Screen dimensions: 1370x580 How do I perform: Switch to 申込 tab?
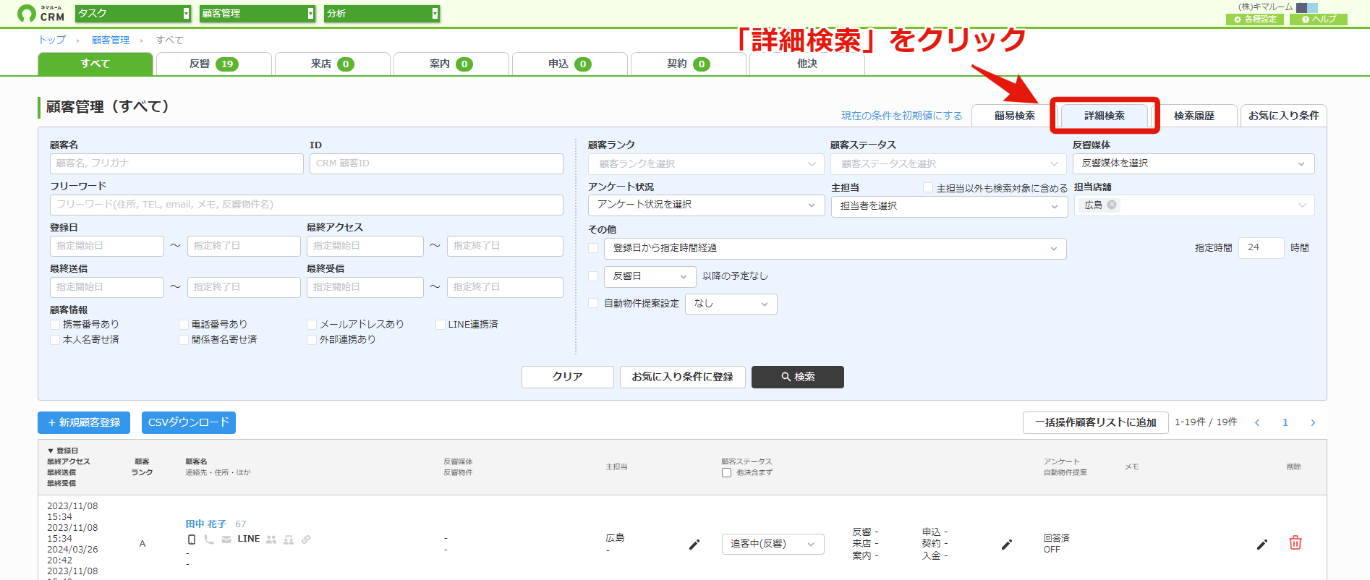570,64
